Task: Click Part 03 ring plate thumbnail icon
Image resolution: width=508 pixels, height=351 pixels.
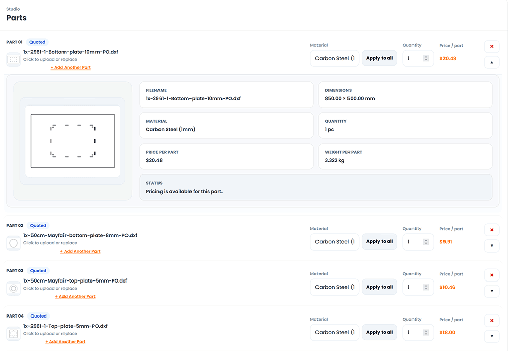Action: (x=14, y=288)
